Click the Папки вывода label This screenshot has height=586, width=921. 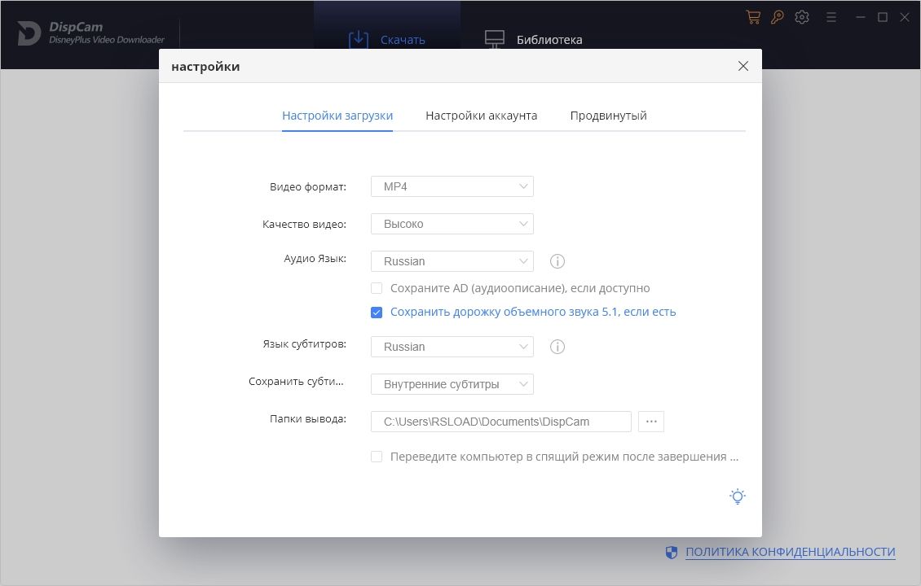[308, 419]
